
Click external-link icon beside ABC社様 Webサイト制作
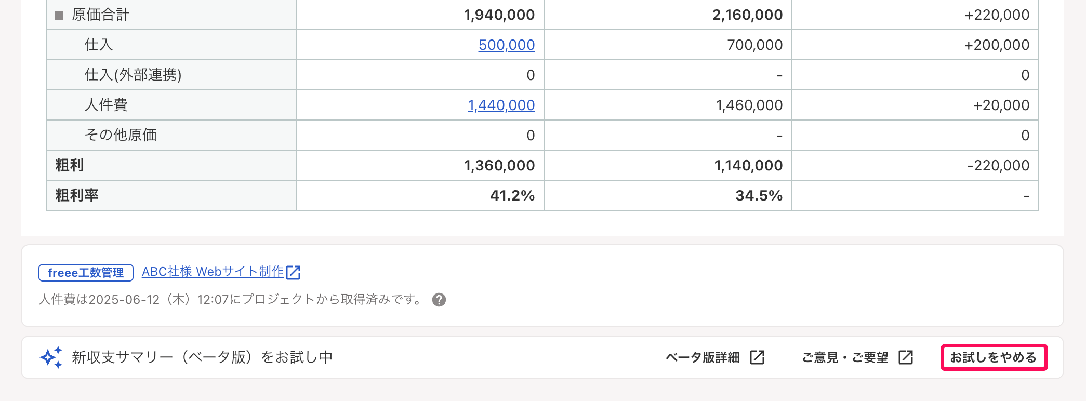click(294, 272)
